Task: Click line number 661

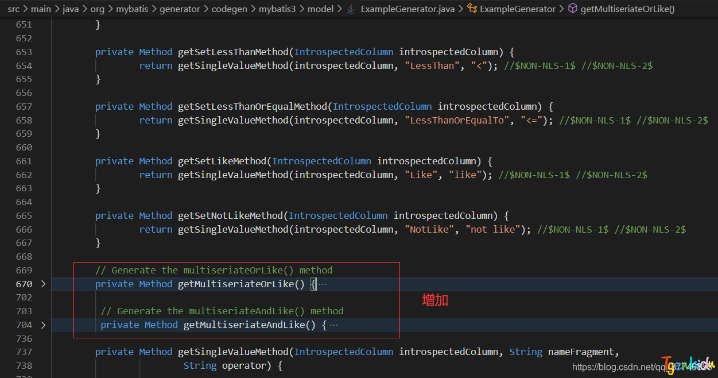Action: click(24, 161)
